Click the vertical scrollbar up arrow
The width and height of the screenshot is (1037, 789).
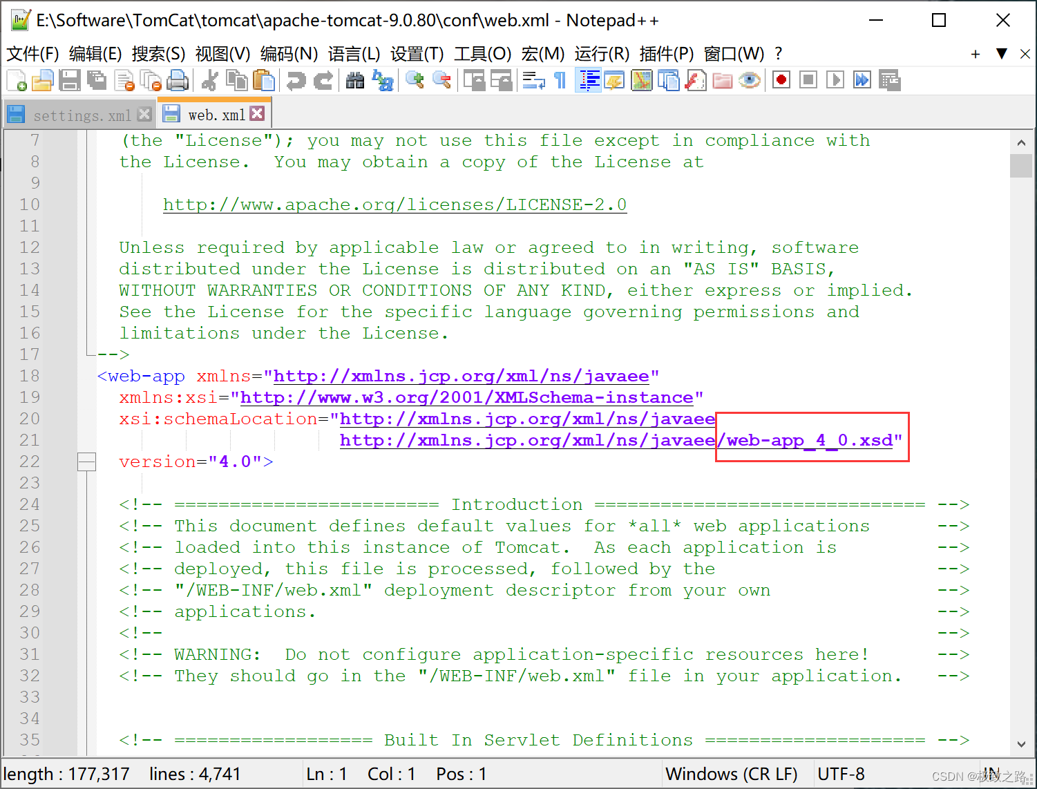[x=1021, y=142]
